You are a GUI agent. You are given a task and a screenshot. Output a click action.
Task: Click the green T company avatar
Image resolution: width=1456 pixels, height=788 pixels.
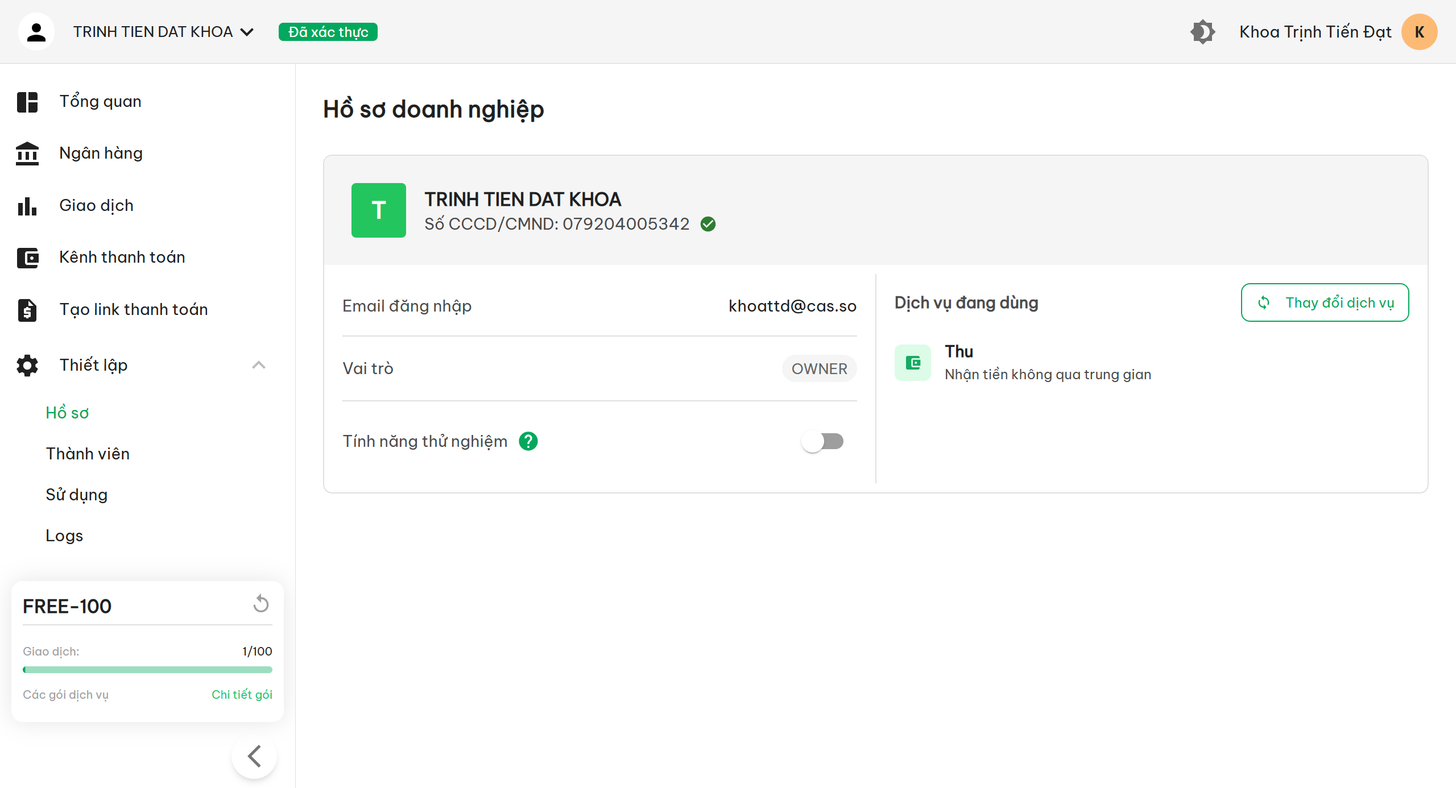coord(379,210)
